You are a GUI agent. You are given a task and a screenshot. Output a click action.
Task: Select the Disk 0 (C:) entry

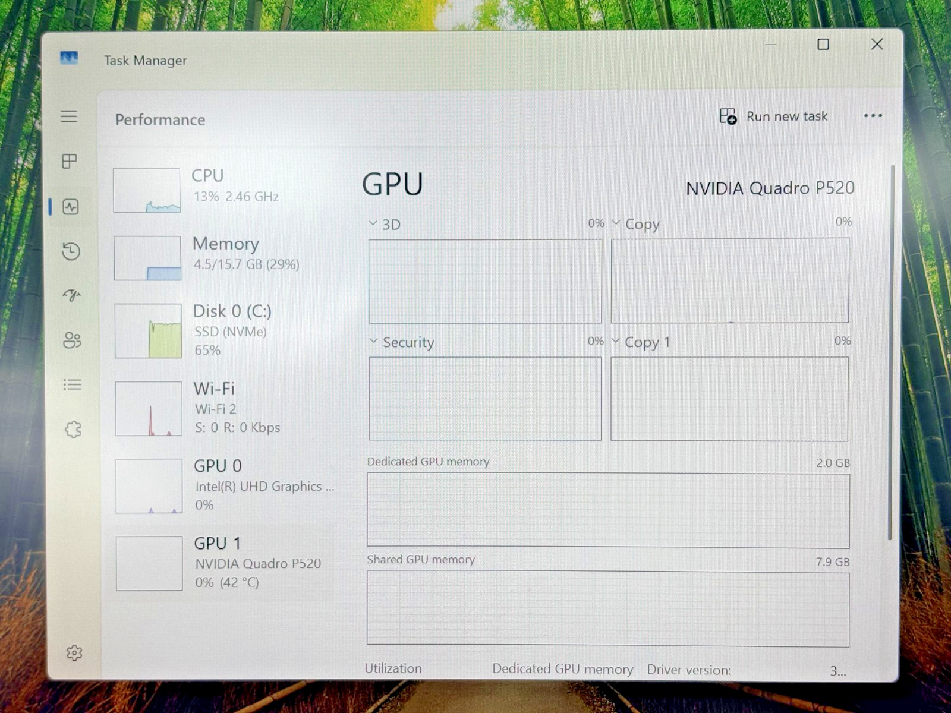point(223,330)
